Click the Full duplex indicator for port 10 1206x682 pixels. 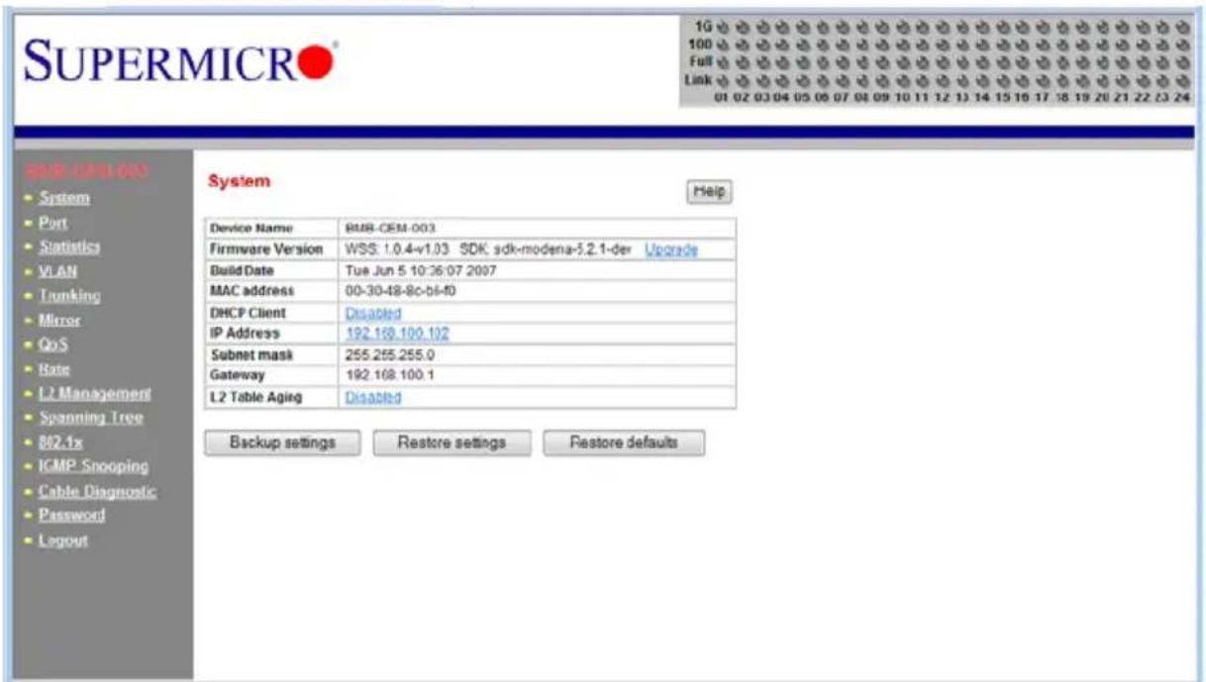click(903, 61)
